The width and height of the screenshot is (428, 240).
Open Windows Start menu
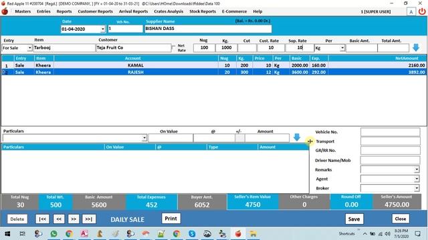click(7, 233)
